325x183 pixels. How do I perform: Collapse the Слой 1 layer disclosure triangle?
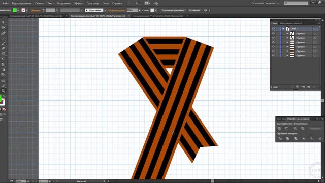(x=283, y=29)
